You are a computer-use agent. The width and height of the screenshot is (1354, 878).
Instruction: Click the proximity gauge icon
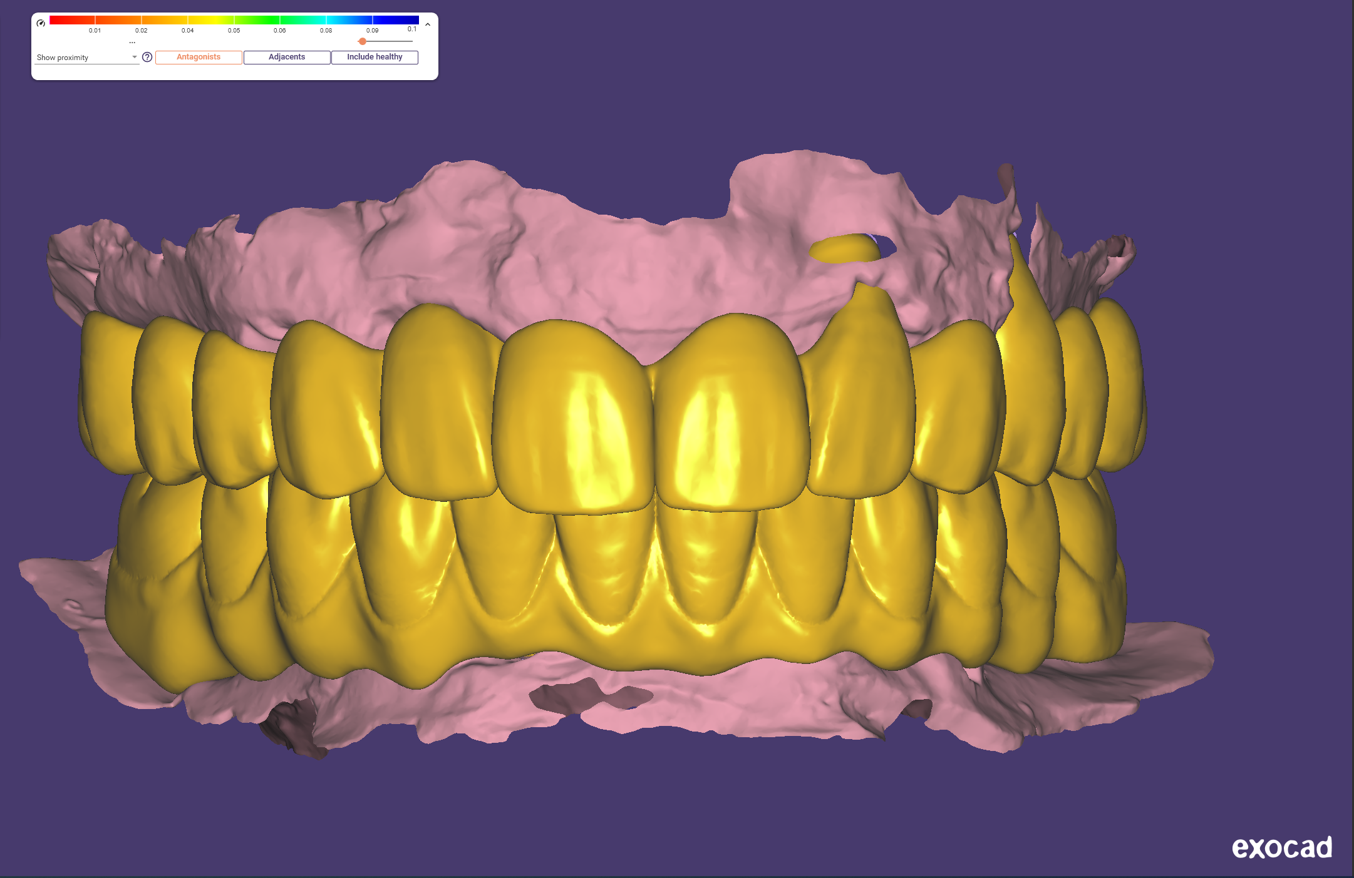pos(41,23)
